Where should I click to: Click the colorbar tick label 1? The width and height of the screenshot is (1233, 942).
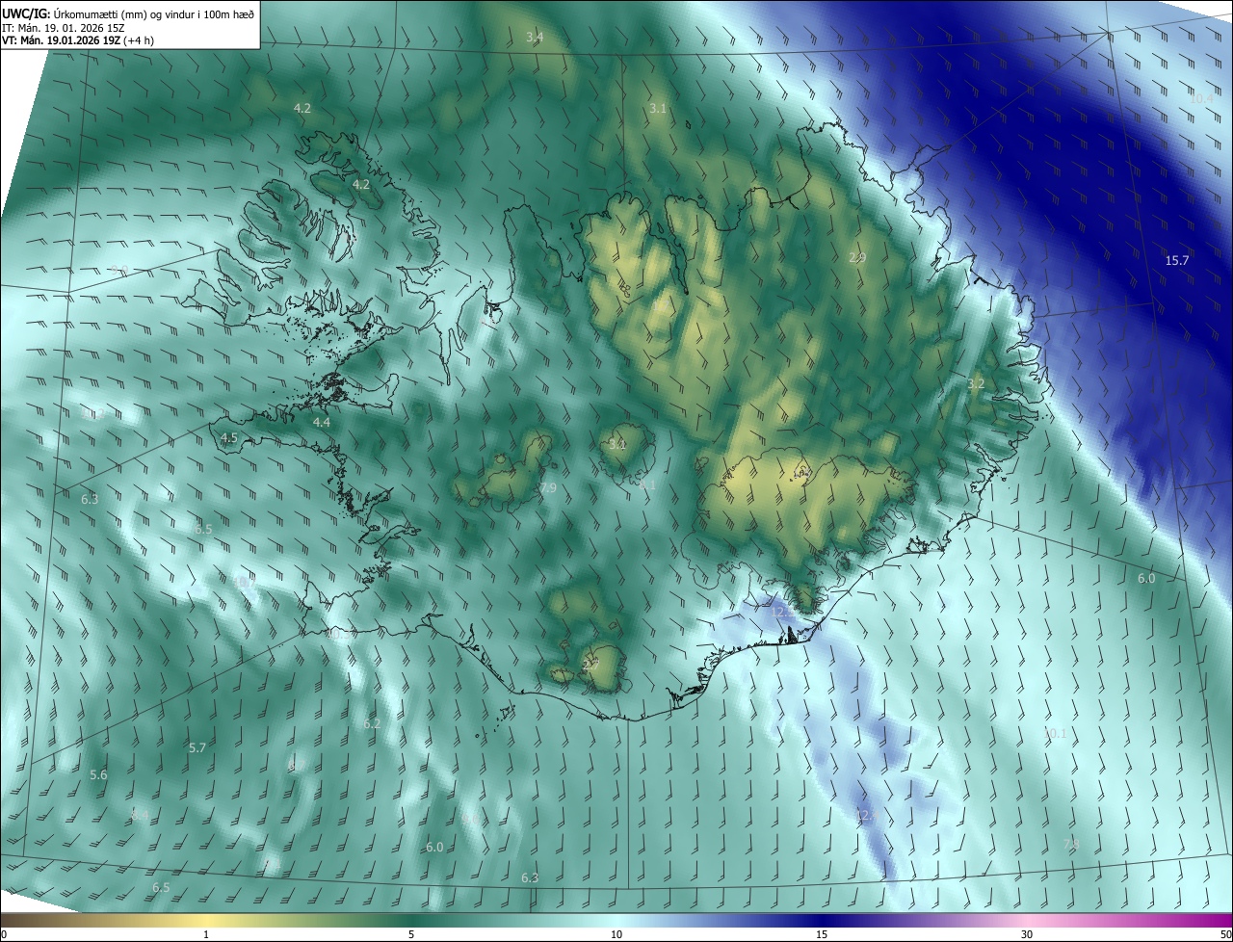tap(207, 934)
